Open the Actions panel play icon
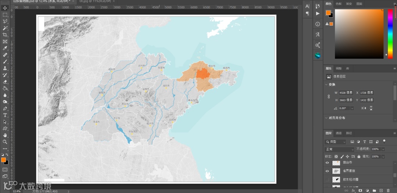397x193 pixels. pyautogui.click(x=318, y=14)
